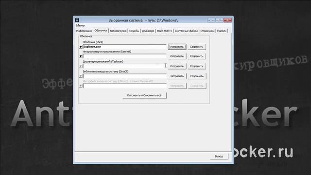Switch to the Драйвера tab
Screen dimensions: 311x175
pyautogui.click(x=148, y=31)
